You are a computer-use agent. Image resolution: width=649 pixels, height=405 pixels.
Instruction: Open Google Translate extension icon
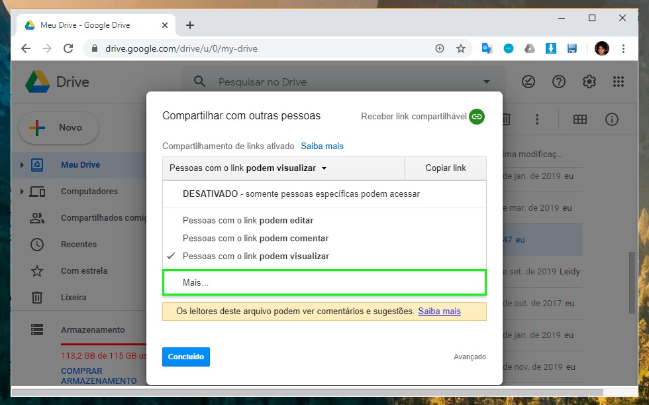click(x=487, y=48)
